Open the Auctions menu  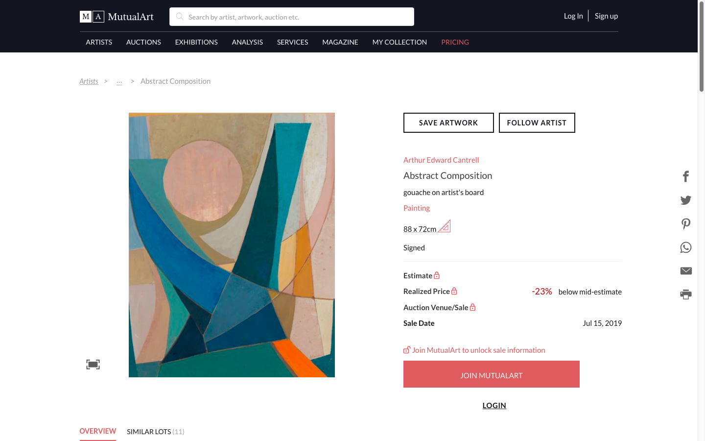[x=143, y=42]
